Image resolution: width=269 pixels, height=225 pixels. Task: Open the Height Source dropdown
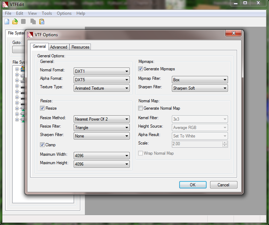[200, 128]
